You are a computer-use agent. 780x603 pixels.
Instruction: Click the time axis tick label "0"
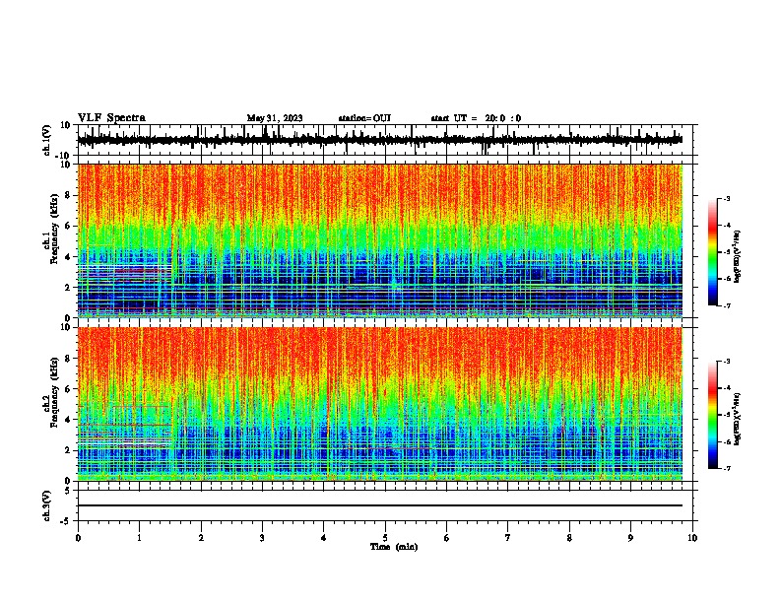click(x=78, y=538)
